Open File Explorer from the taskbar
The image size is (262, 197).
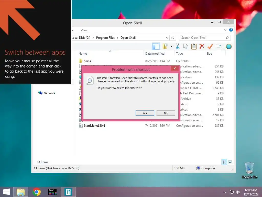[21, 192]
